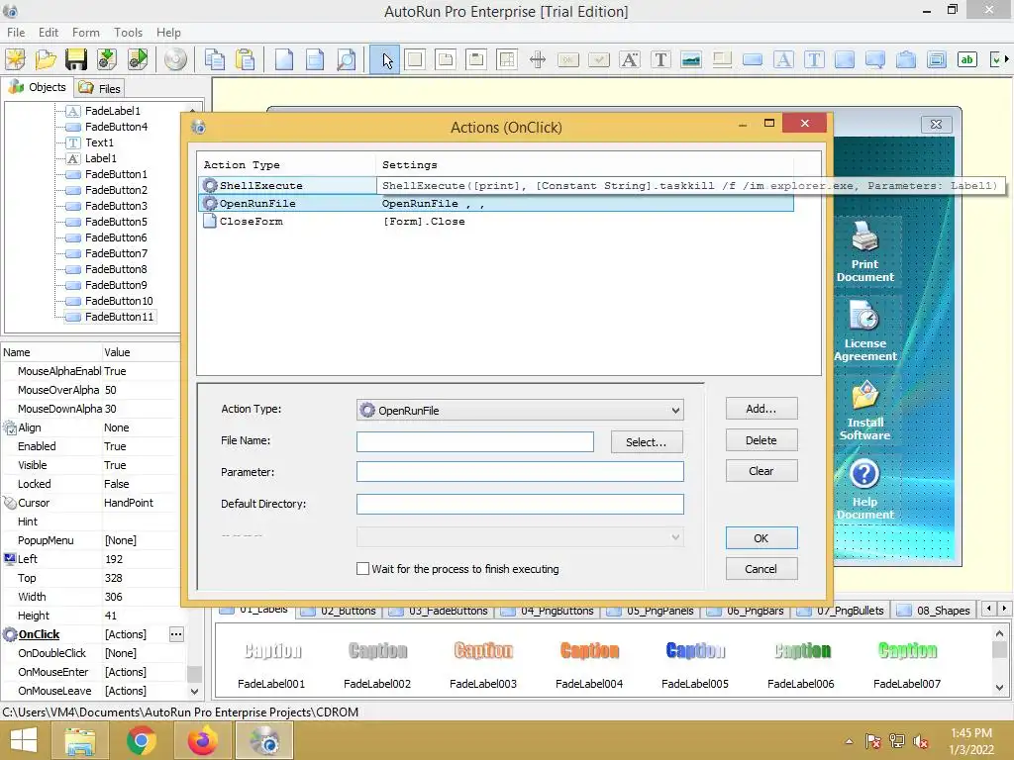Click the property list scrollbar down arrow

195,691
